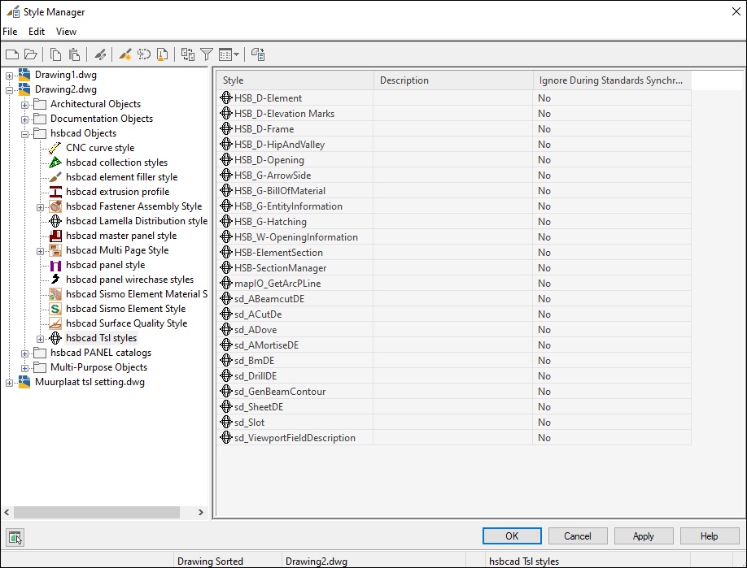Expand hsbcad Tsl styles node
This screenshot has width=747, height=568.
click(41, 339)
